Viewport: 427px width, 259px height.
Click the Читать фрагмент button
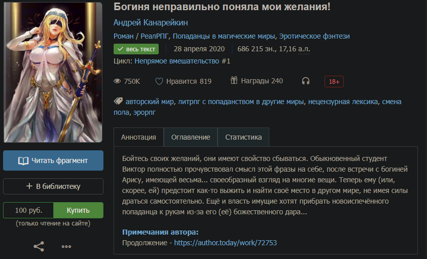click(x=53, y=160)
